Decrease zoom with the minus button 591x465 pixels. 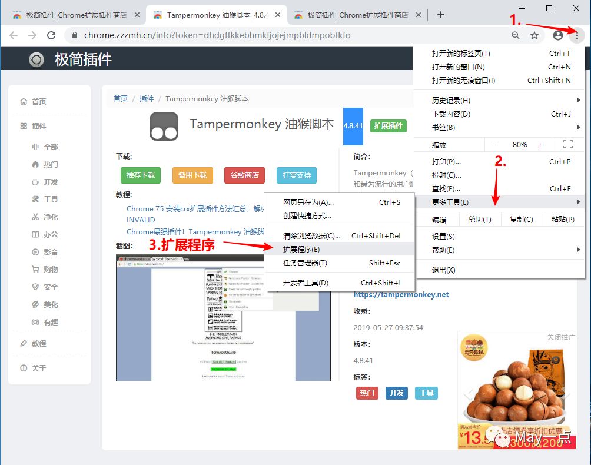[496, 145]
